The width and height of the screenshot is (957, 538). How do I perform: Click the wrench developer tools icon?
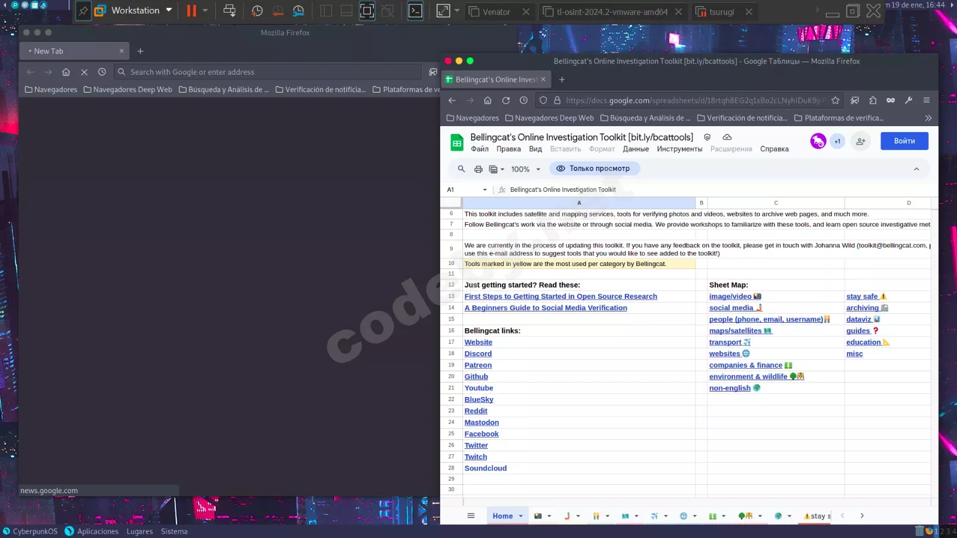tap(909, 100)
